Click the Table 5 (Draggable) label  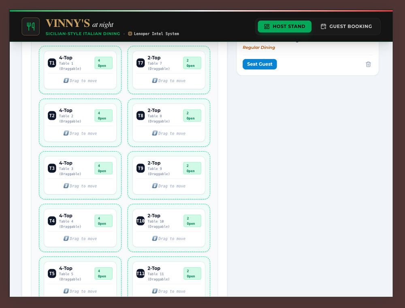coord(70,276)
